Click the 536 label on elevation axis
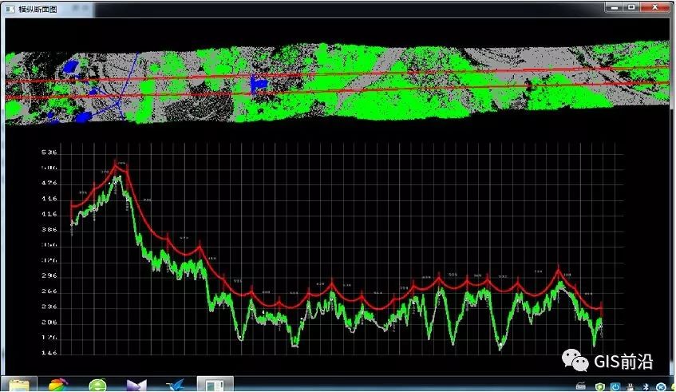The image size is (676, 392). 49,152
